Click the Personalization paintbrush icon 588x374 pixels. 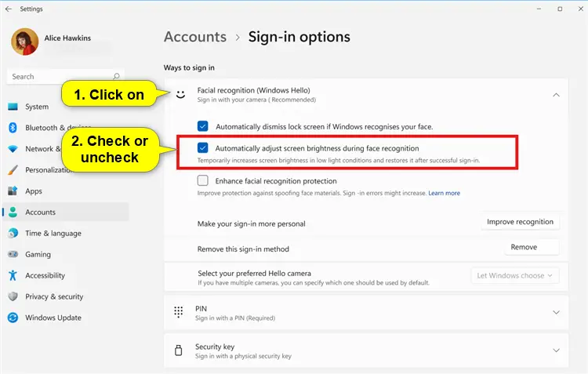[x=13, y=170]
